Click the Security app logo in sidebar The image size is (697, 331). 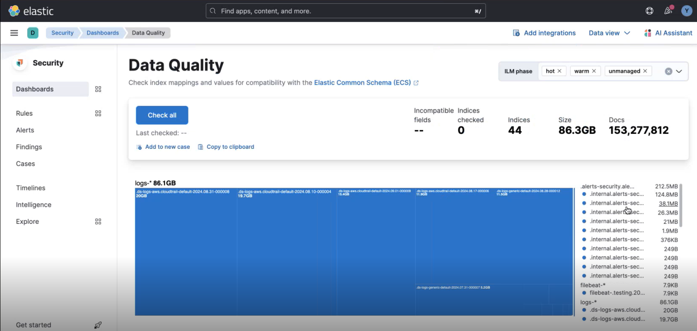click(x=20, y=63)
